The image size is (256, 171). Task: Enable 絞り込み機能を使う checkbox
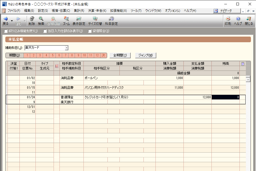(x=6, y=31)
